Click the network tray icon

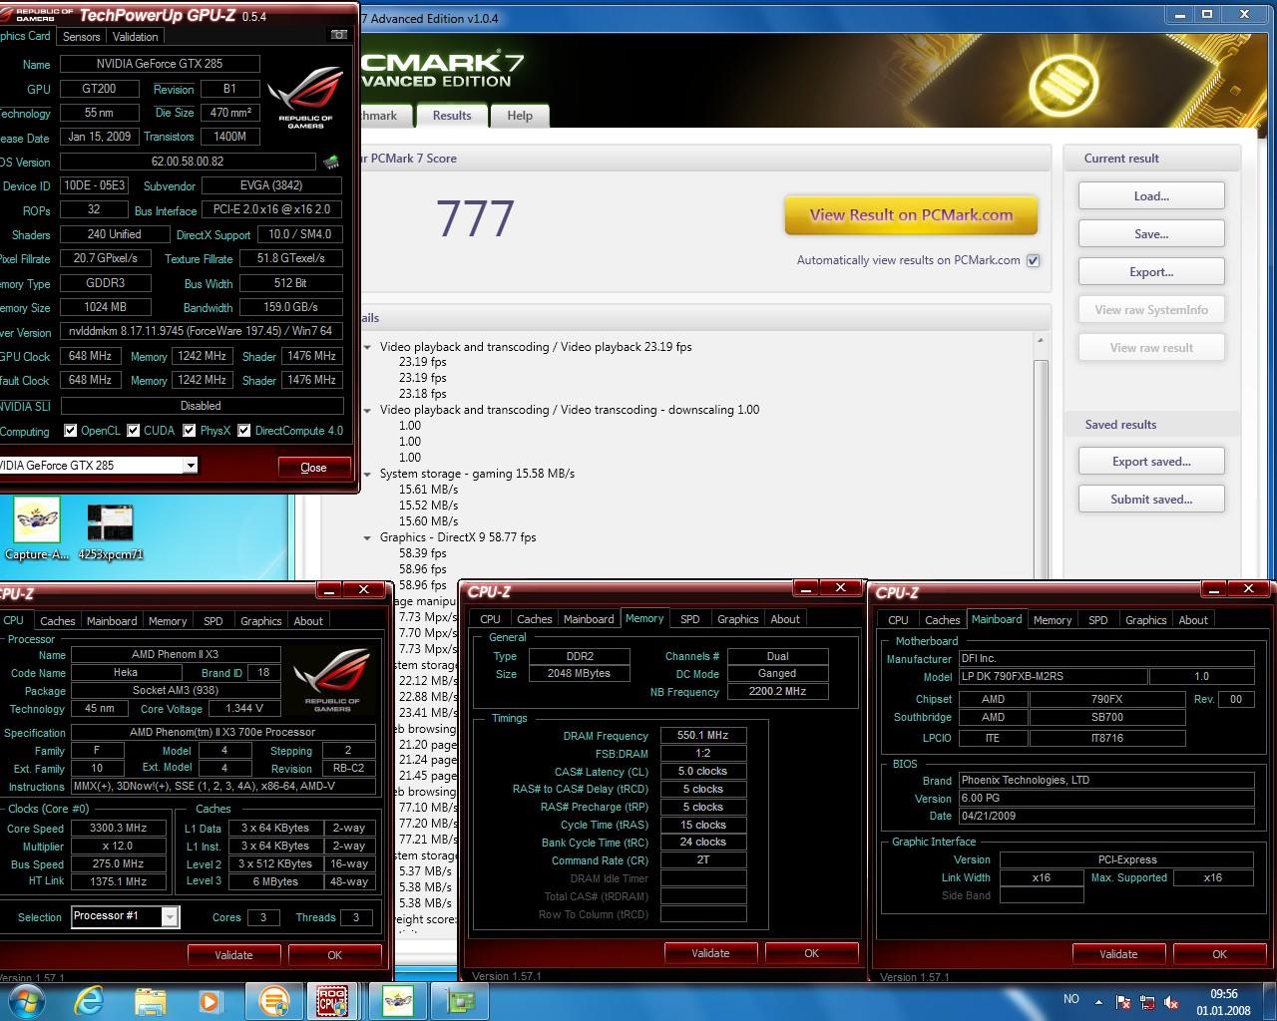click(1147, 1001)
